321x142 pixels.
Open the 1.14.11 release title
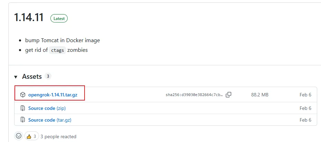click(29, 17)
